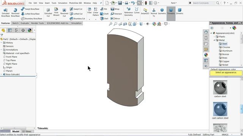The image size is (243, 136).
Task: Expand the Plastic appearances folder
Action: (215, 37)
